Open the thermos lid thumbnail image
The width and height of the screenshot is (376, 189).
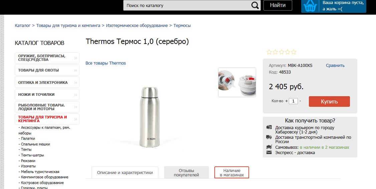pos(237,83)
